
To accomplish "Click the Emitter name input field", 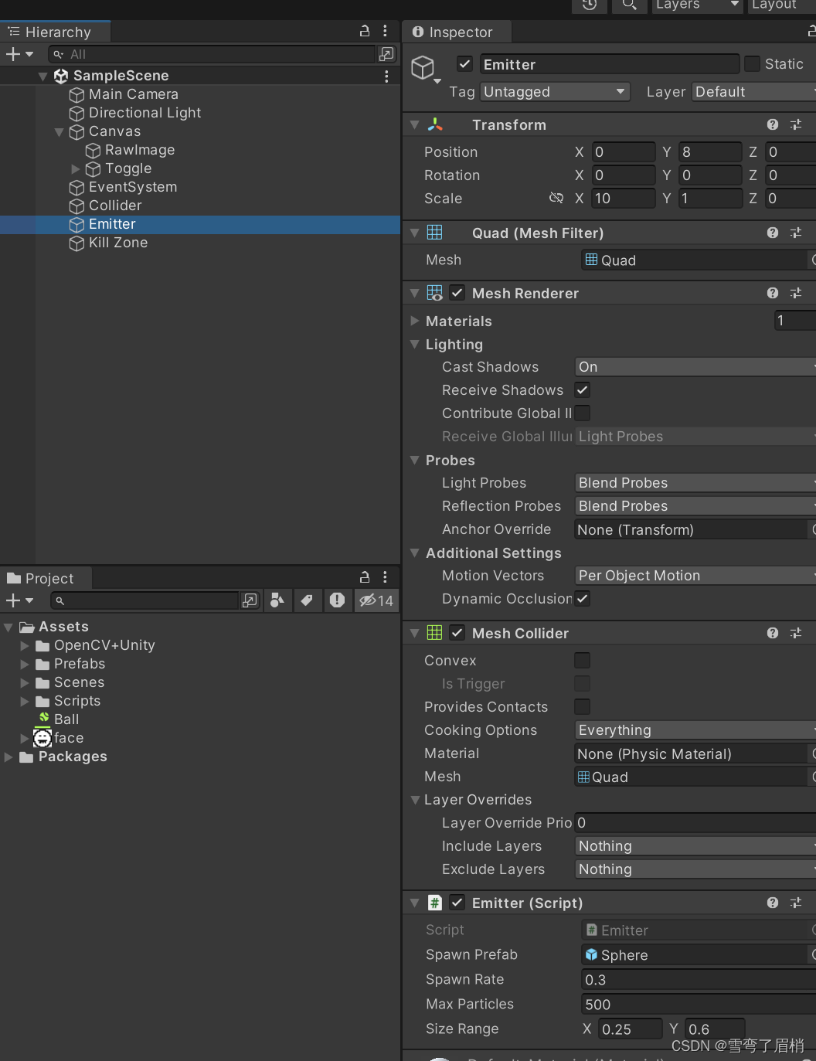I will [609, 64].
